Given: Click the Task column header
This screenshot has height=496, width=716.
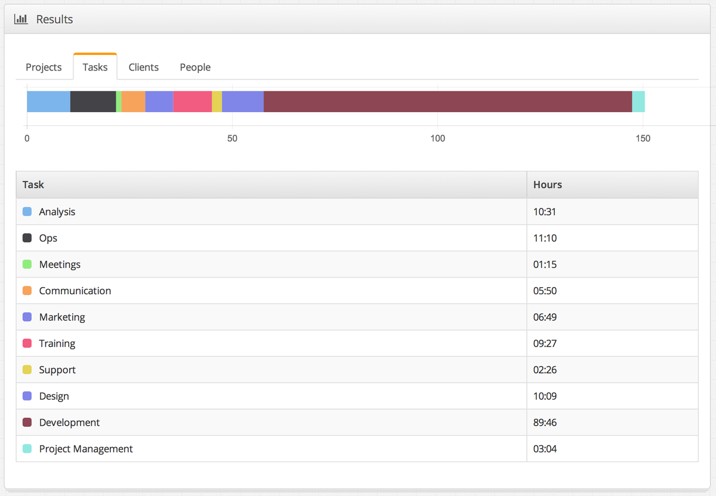Looking at the screenshot, I should (271, 185).
